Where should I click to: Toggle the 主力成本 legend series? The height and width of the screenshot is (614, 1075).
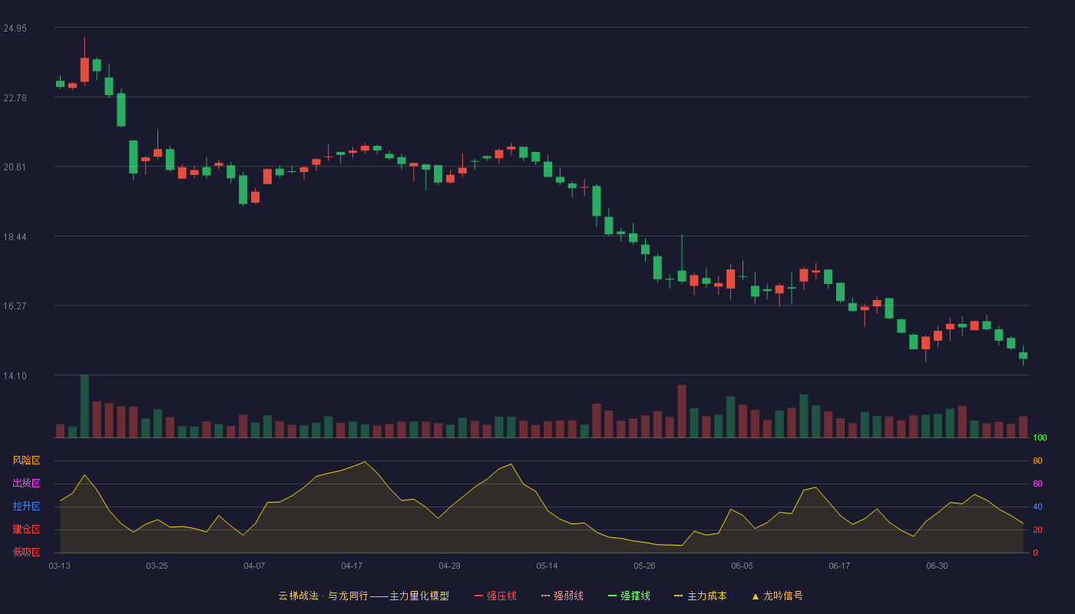pos(700,596)
